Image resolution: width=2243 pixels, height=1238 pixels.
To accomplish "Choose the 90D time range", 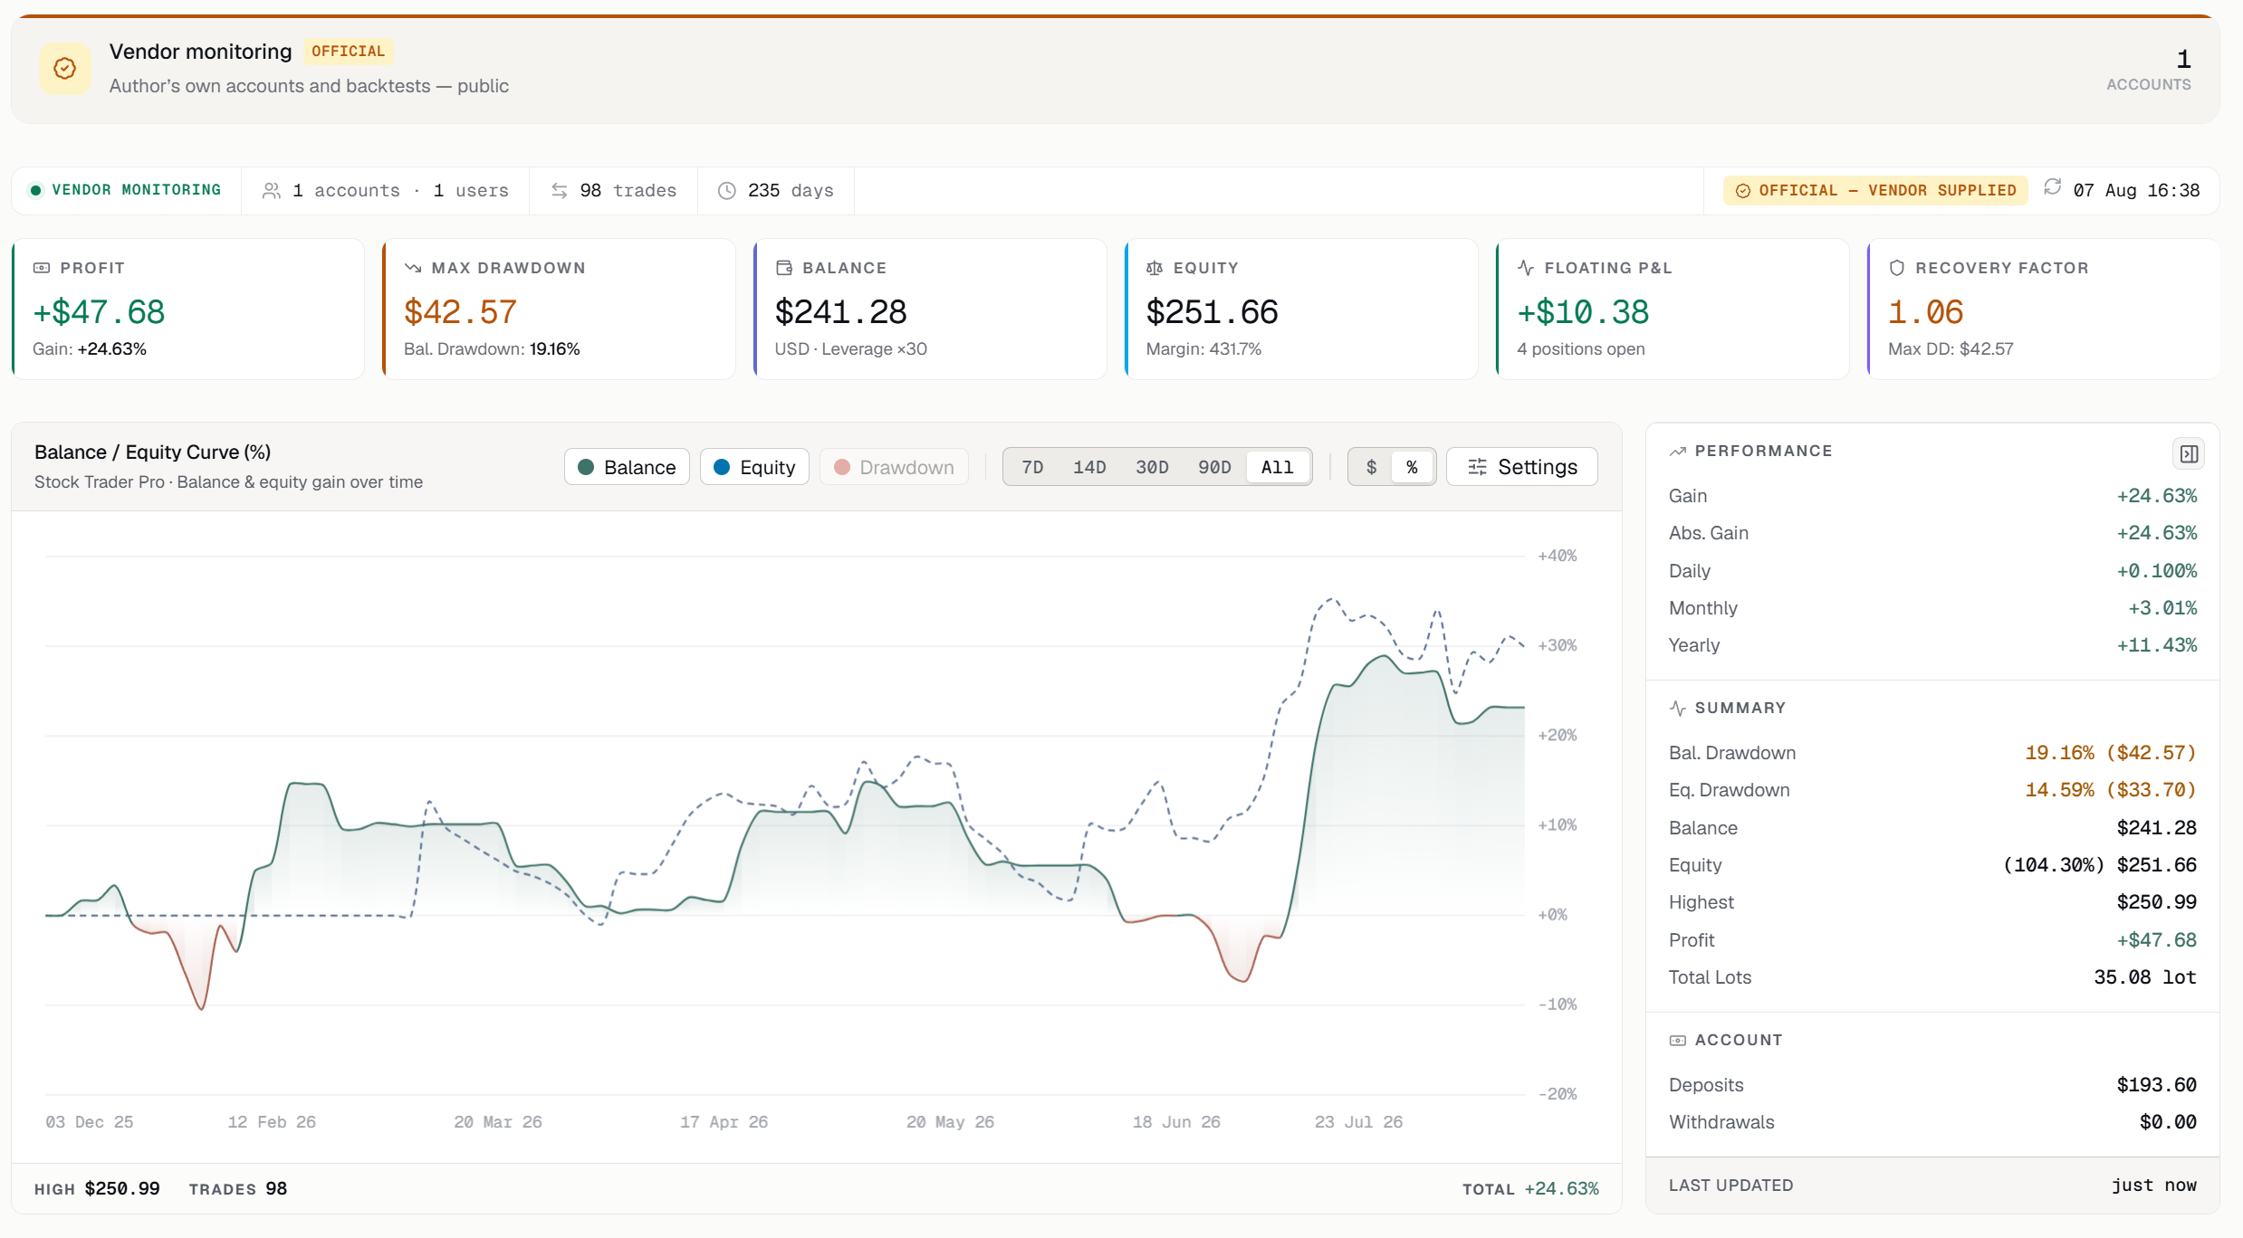I will point(1214,467).
